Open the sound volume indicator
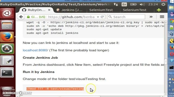Image resolution: width=174 pixels, height=97 pixels. tap(142, 4)
